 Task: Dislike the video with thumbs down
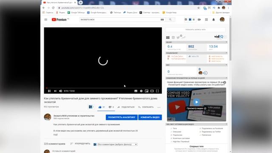point(110,107)
